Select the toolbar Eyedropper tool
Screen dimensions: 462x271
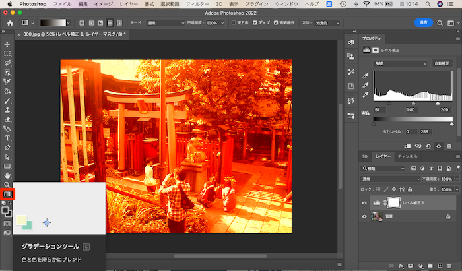(7, 82)
